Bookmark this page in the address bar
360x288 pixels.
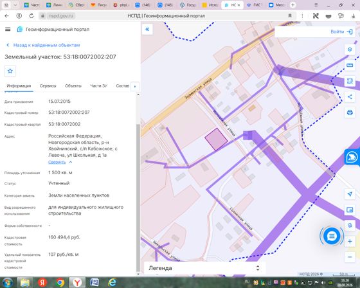pos(290,16)
